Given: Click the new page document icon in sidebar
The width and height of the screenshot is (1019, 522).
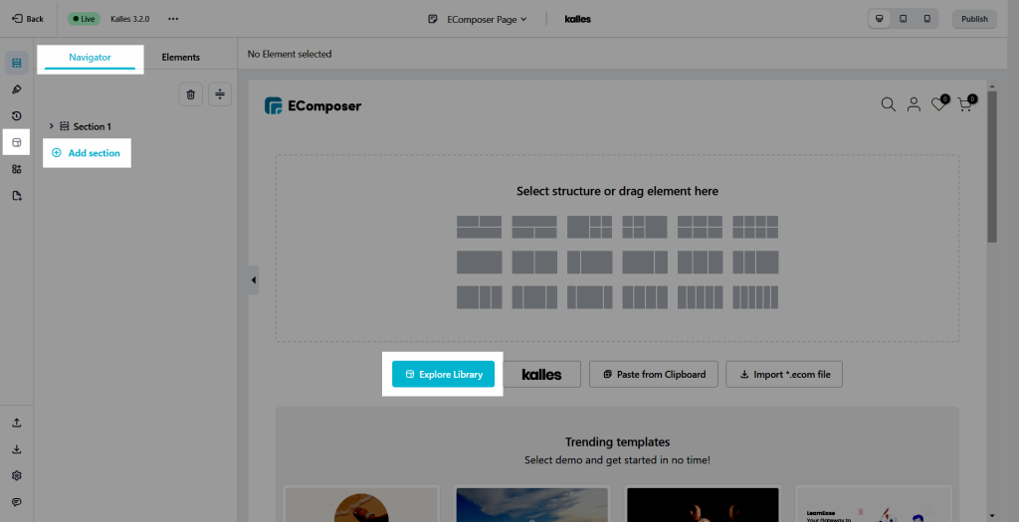Looking at the screenshot, I should (17, 196).
